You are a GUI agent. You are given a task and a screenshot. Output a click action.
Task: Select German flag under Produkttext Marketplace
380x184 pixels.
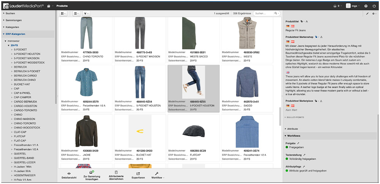288,106
